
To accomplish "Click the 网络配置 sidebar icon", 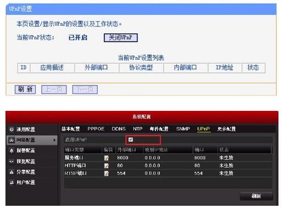I will click(x=12, y=140).
